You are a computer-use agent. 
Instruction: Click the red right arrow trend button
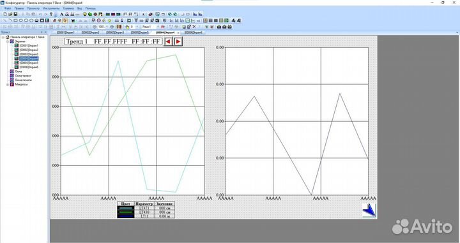178,41
